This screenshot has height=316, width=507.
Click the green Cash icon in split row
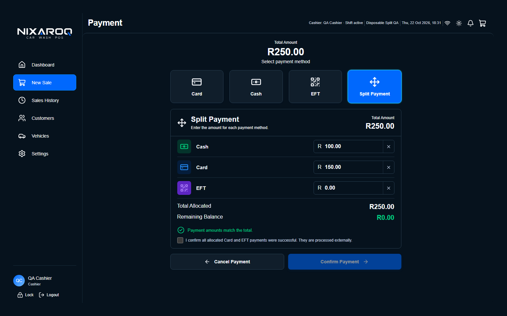[184, 146]
